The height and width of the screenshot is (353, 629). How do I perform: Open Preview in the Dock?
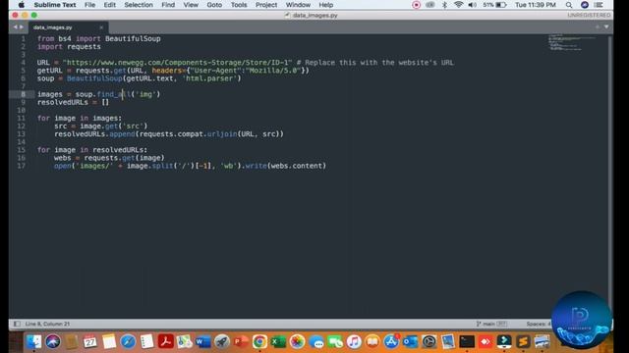tap(448, 341)
